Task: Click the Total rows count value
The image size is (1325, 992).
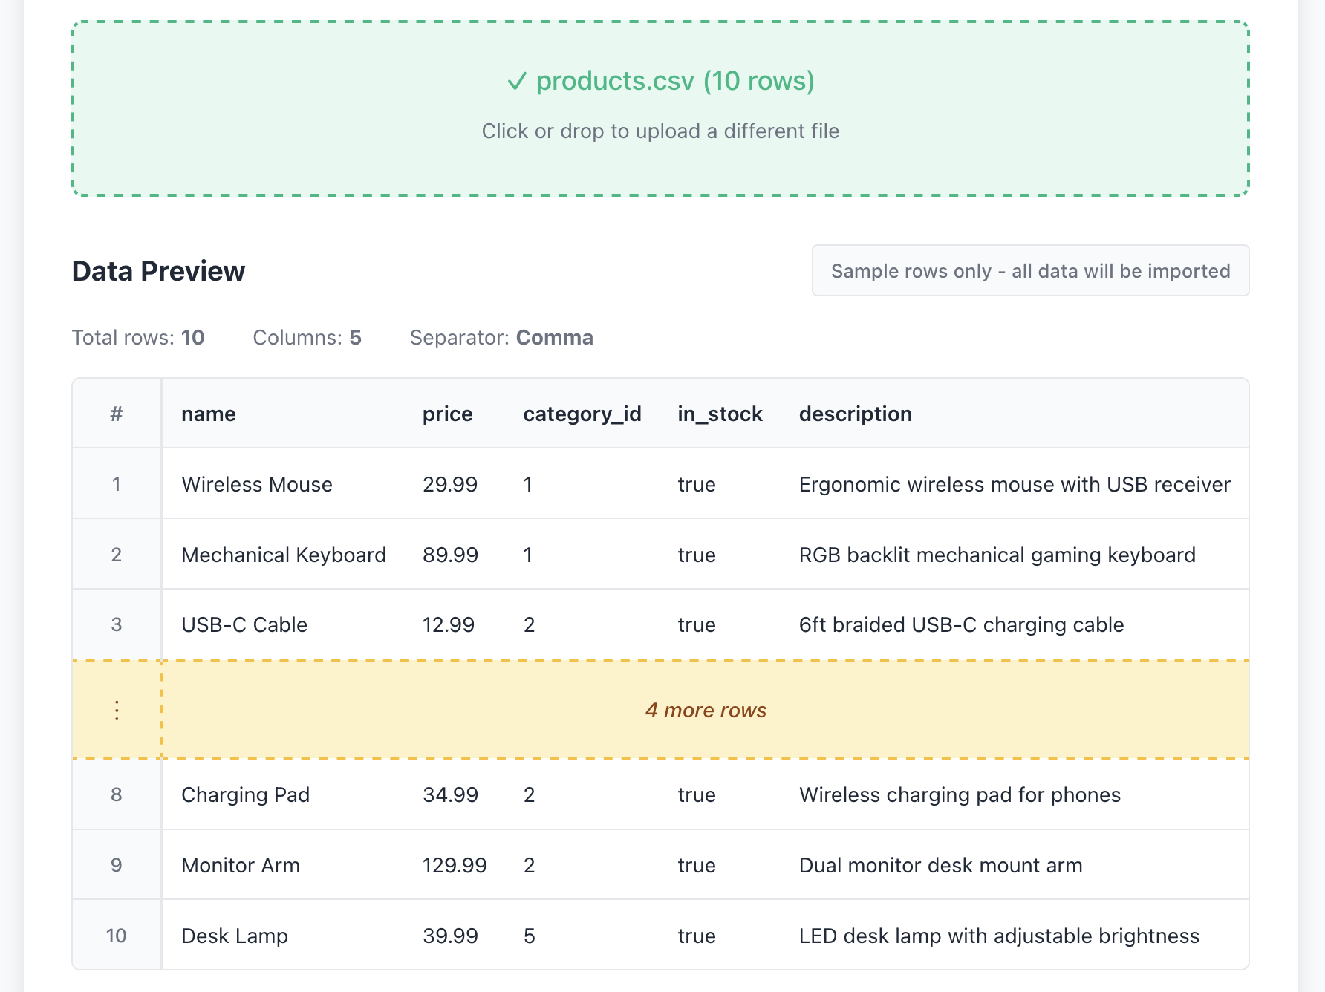Action: click(192, 337)
